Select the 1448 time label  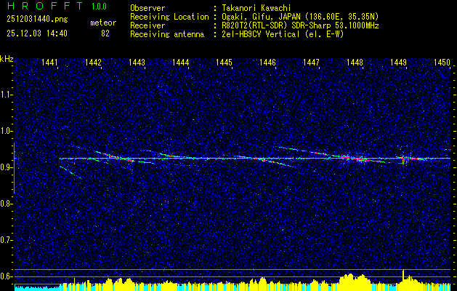click(355, 63)
